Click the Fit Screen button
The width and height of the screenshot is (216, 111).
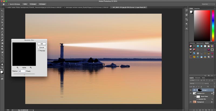coord(33,4)
